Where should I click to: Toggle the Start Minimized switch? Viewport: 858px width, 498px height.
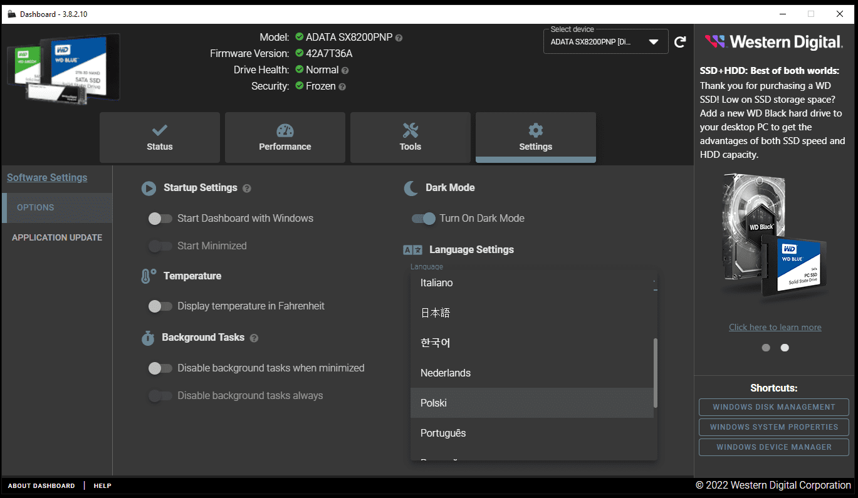coord(160,246)
